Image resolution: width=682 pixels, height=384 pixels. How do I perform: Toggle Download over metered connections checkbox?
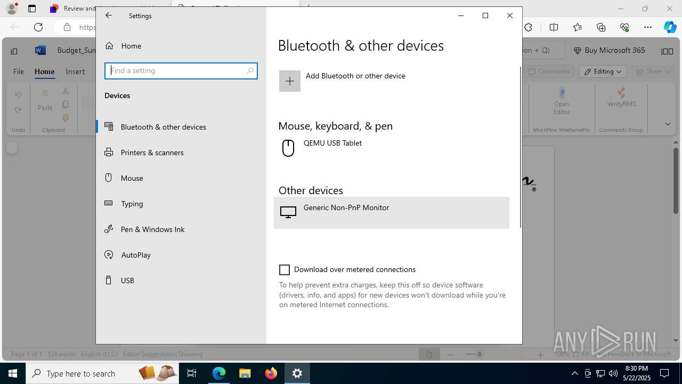coord(285,270)
